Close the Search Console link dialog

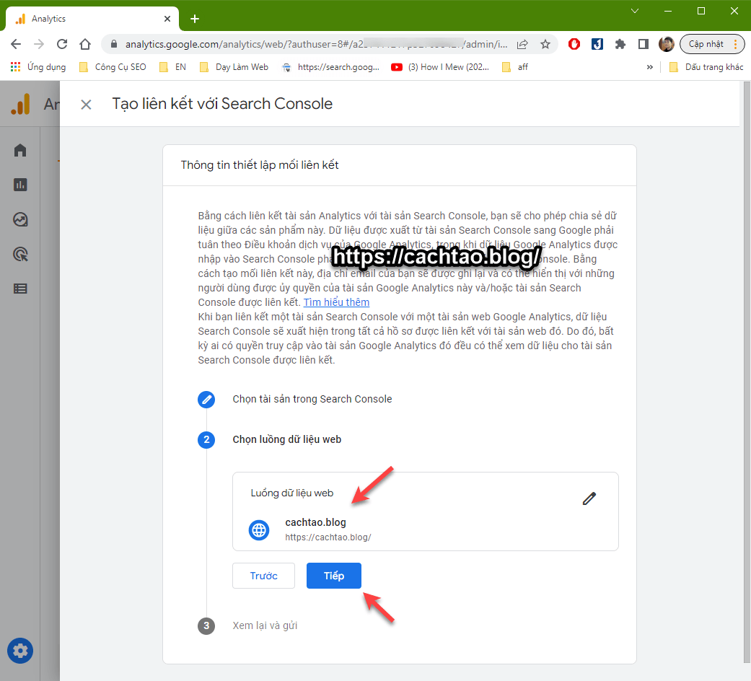point(87,105)
